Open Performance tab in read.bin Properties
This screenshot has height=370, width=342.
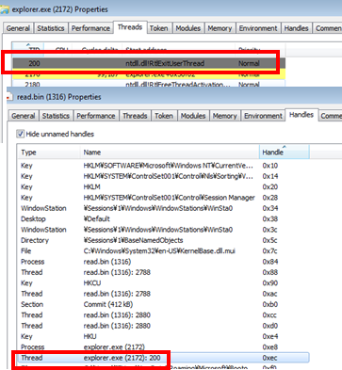pyautogui.click(x=96, y=116)
